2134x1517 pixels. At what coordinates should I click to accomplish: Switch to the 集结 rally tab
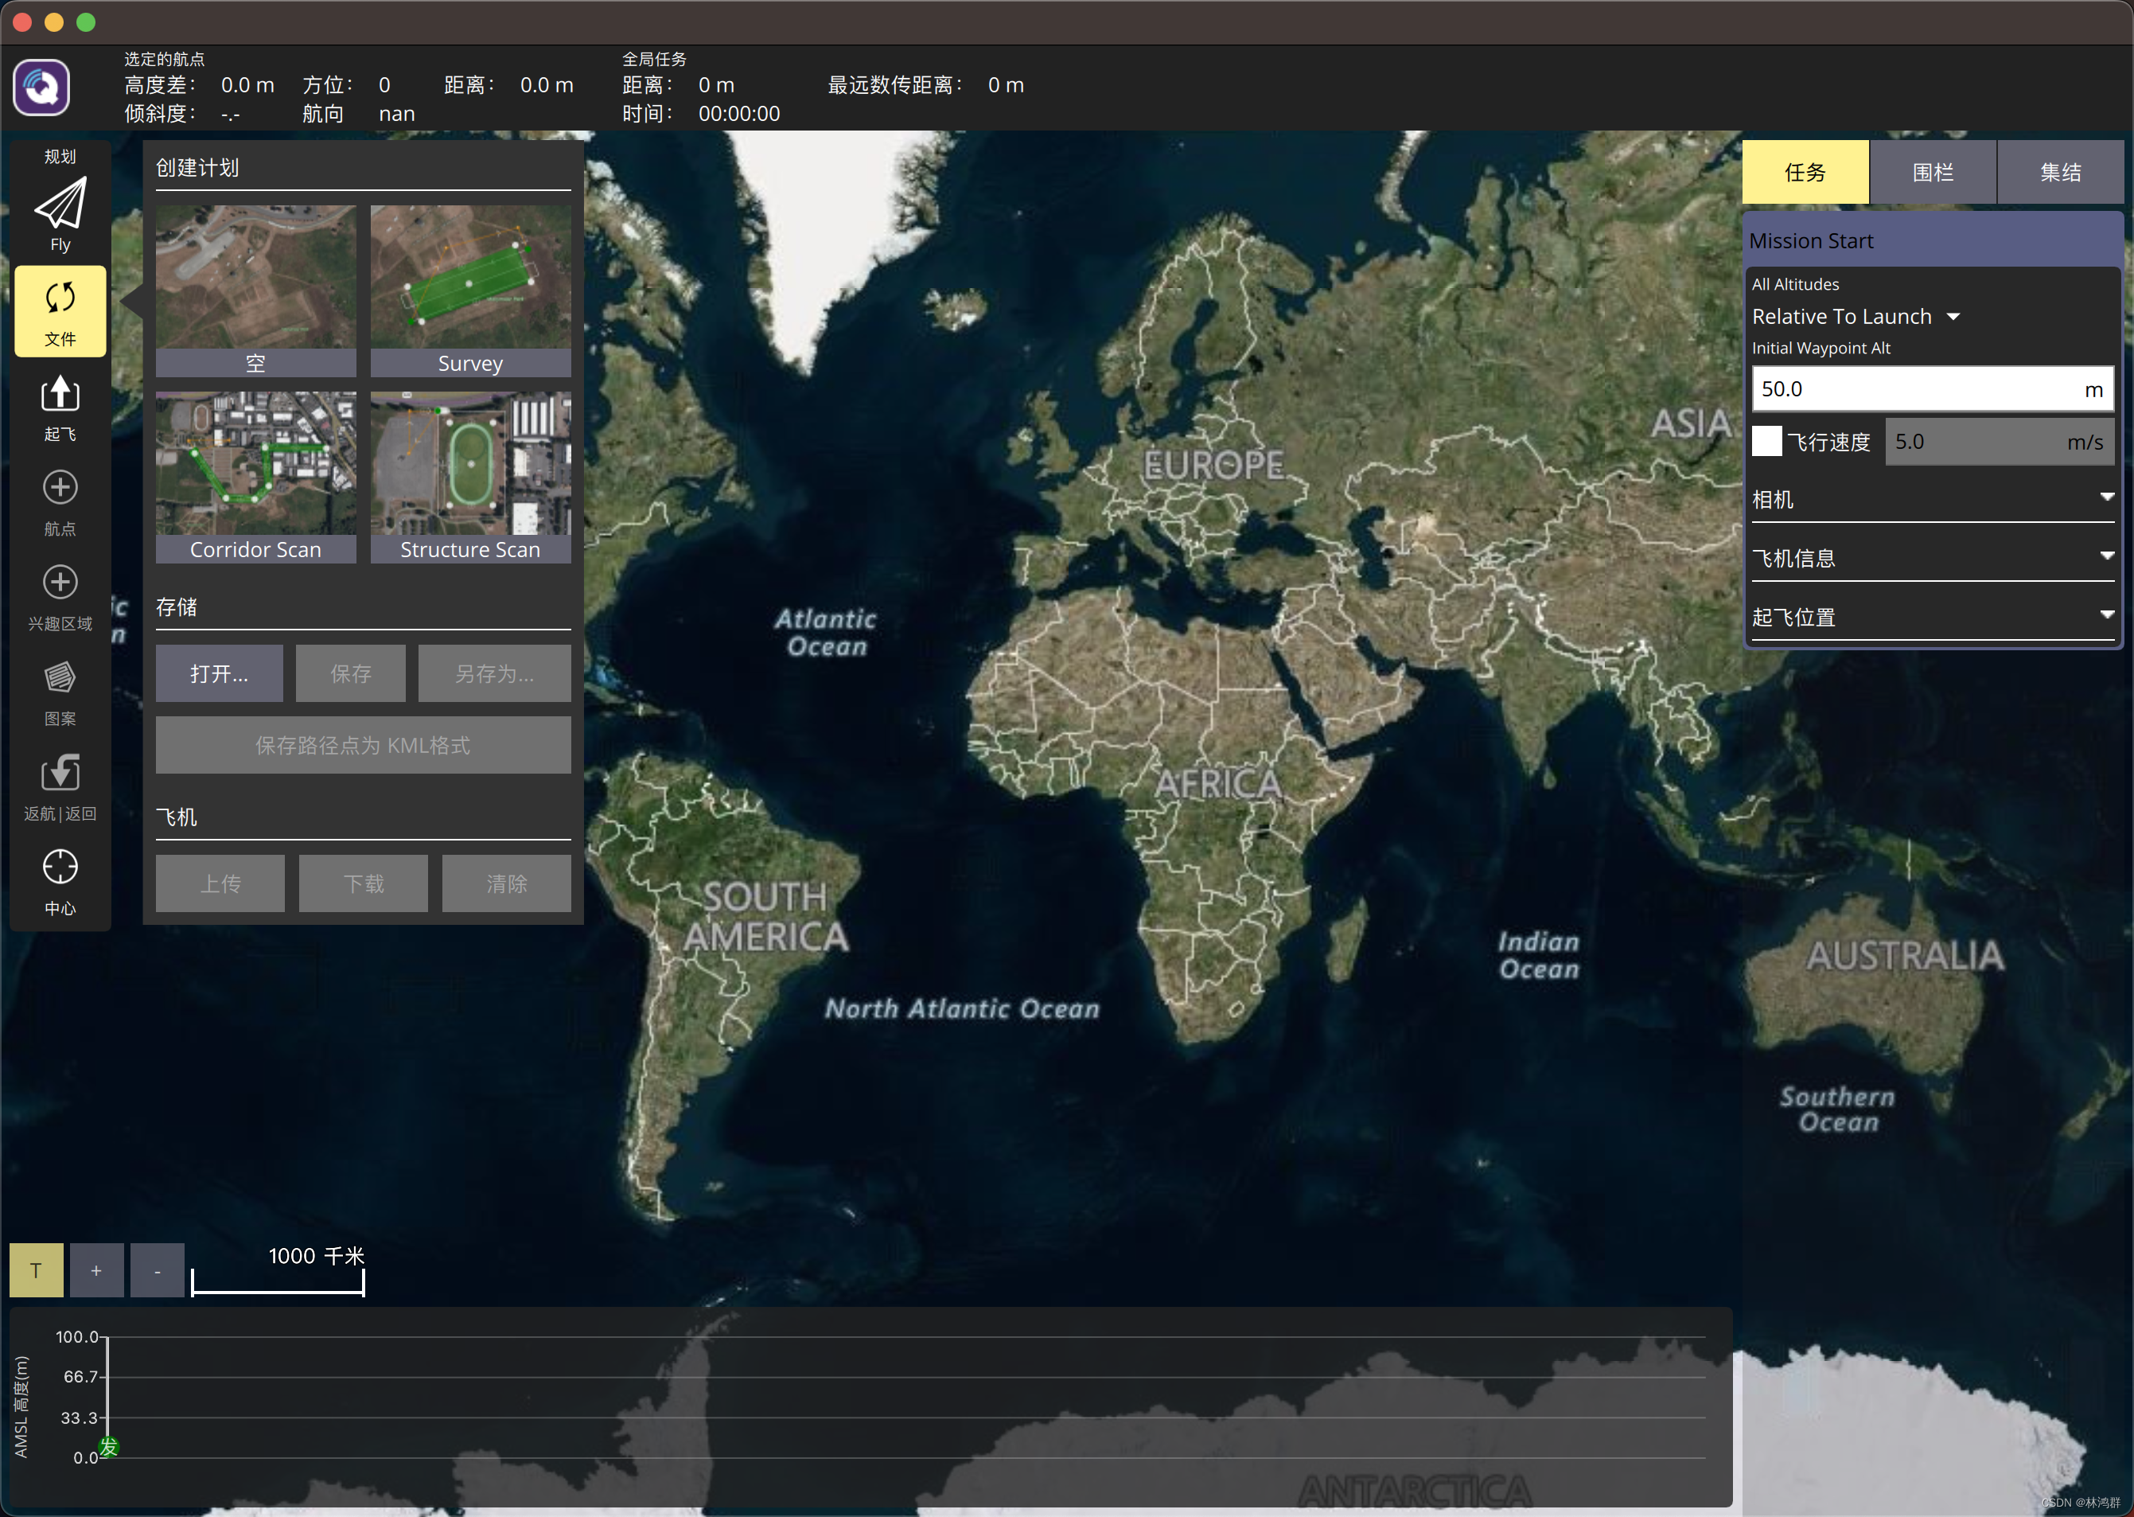coord(2061,172)
